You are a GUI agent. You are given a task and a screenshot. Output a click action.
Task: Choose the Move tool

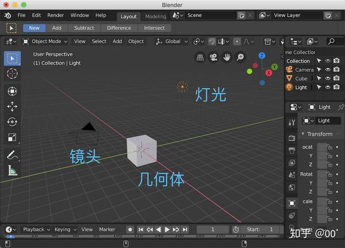pyautogui.click(x=12, y=106)
